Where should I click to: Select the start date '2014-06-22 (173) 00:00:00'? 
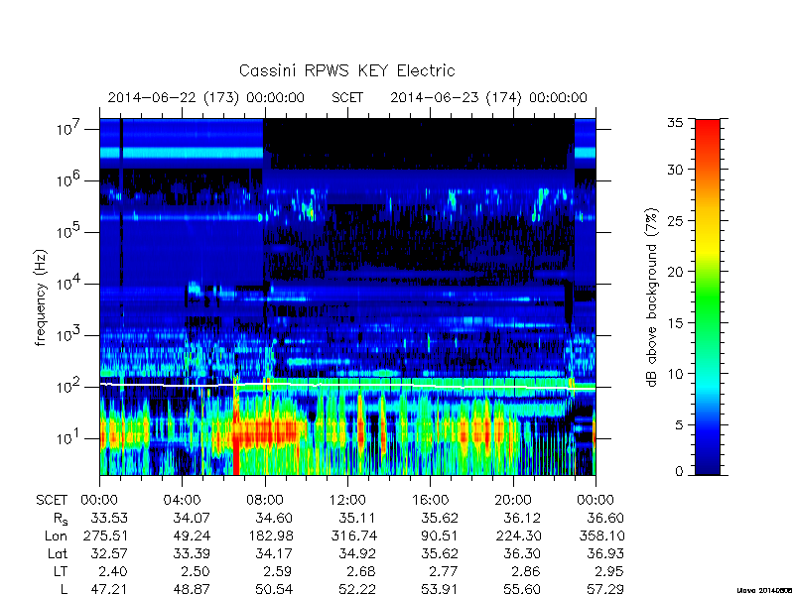pyautogui.click(x=206, y=97)
